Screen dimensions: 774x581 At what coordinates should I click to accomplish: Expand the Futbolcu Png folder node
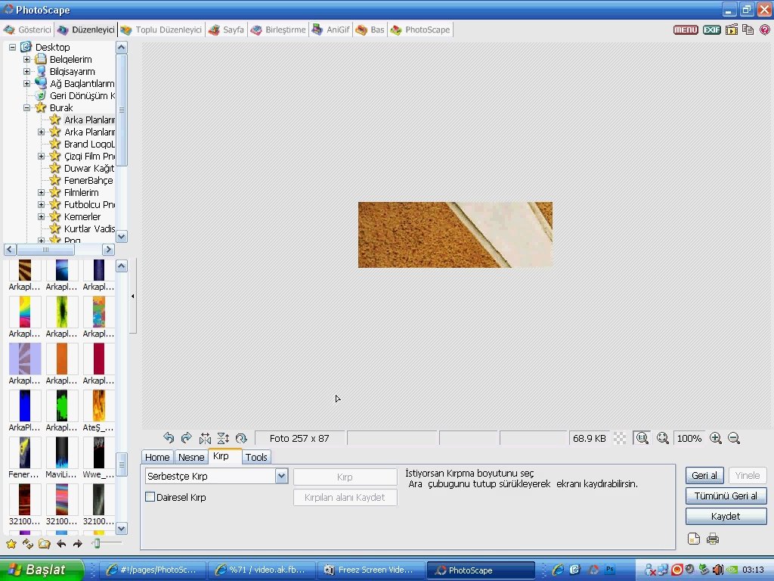pos(42,204)
